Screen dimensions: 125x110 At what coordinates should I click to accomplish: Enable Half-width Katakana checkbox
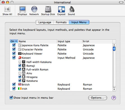click(x=20, y=62)
